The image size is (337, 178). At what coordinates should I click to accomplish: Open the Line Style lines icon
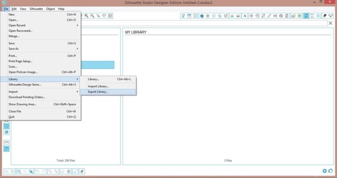coord(232,16)
